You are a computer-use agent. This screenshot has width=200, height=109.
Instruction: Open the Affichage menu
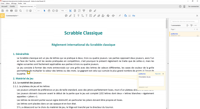click(13, 3)
